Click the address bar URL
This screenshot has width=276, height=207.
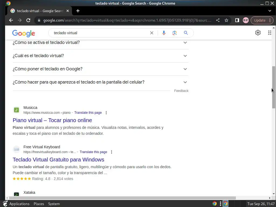click(127, 20)
